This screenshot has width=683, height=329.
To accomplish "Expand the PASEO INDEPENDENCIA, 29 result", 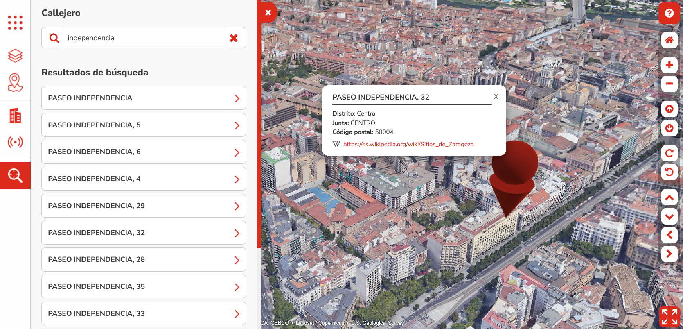I will point(143,206).
